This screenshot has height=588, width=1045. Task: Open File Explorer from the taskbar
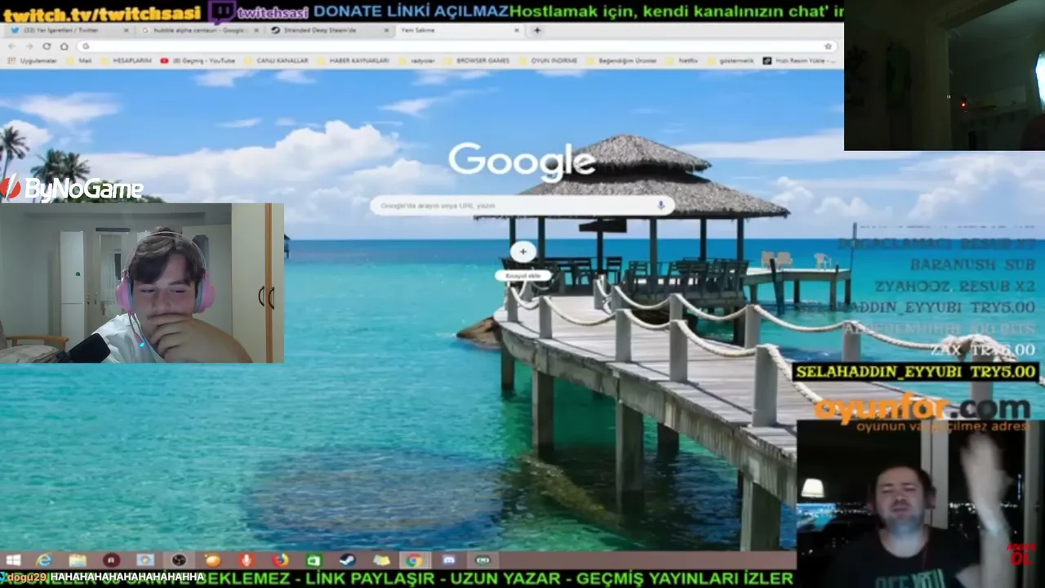78,560
